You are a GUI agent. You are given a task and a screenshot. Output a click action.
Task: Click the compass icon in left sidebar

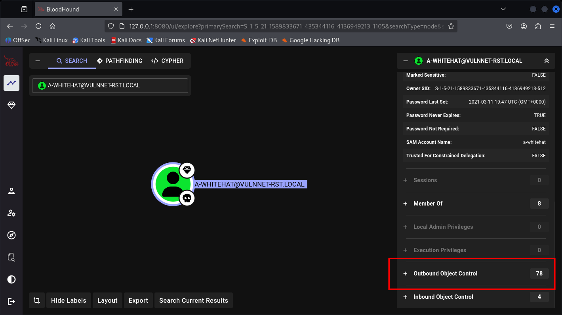point(11,236)
